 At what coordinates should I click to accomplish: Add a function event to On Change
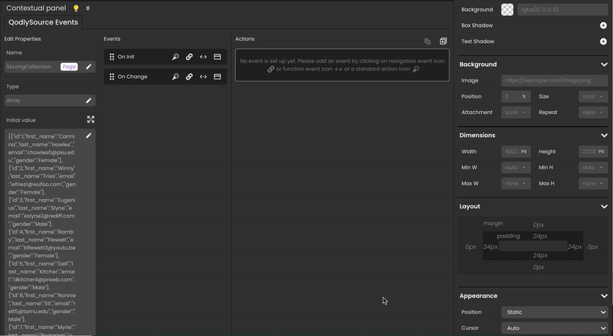(x=203, y=77)
